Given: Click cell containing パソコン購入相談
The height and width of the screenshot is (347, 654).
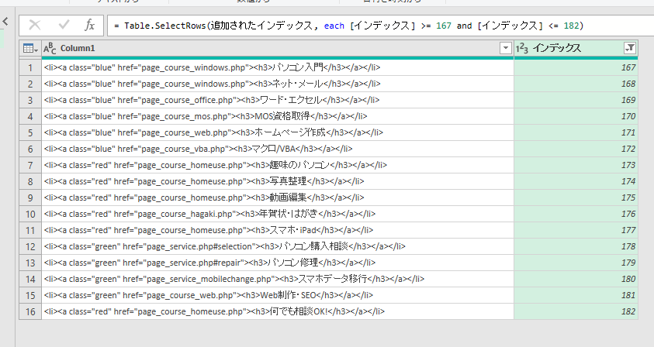Looking at the screenshot, I should click(x=278, y=246).
